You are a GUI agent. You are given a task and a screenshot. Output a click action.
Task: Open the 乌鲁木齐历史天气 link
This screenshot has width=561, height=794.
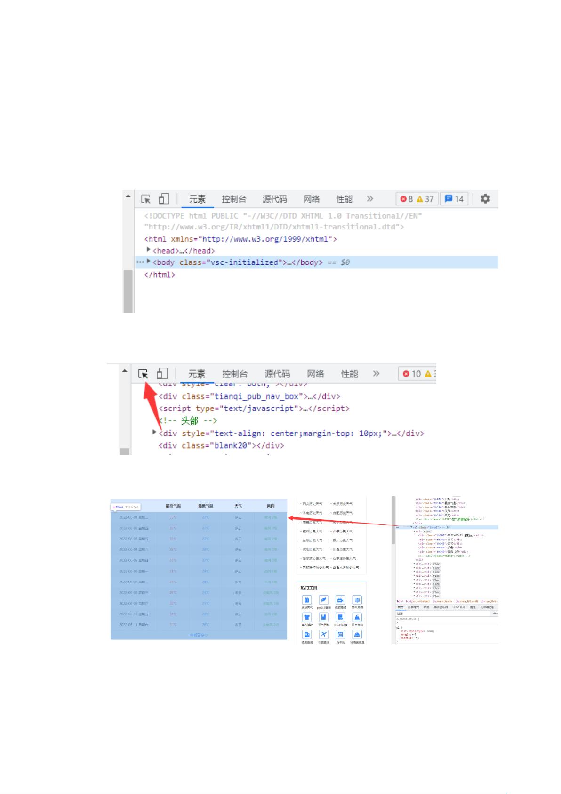(x=345, y=567)
